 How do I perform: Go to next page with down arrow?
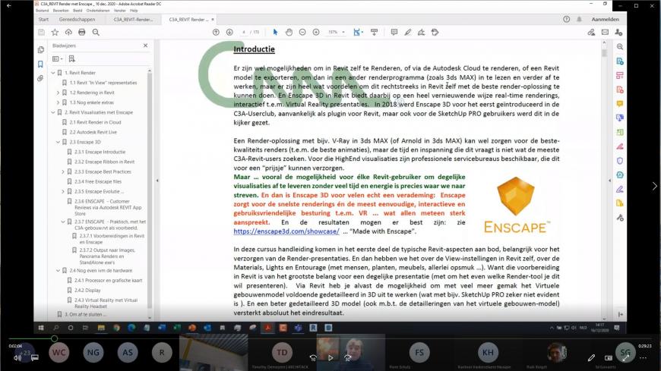(229, 33)
